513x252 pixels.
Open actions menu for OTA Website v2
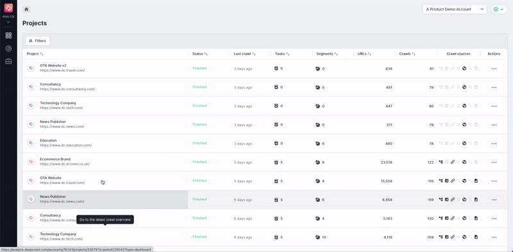[494, 69]
